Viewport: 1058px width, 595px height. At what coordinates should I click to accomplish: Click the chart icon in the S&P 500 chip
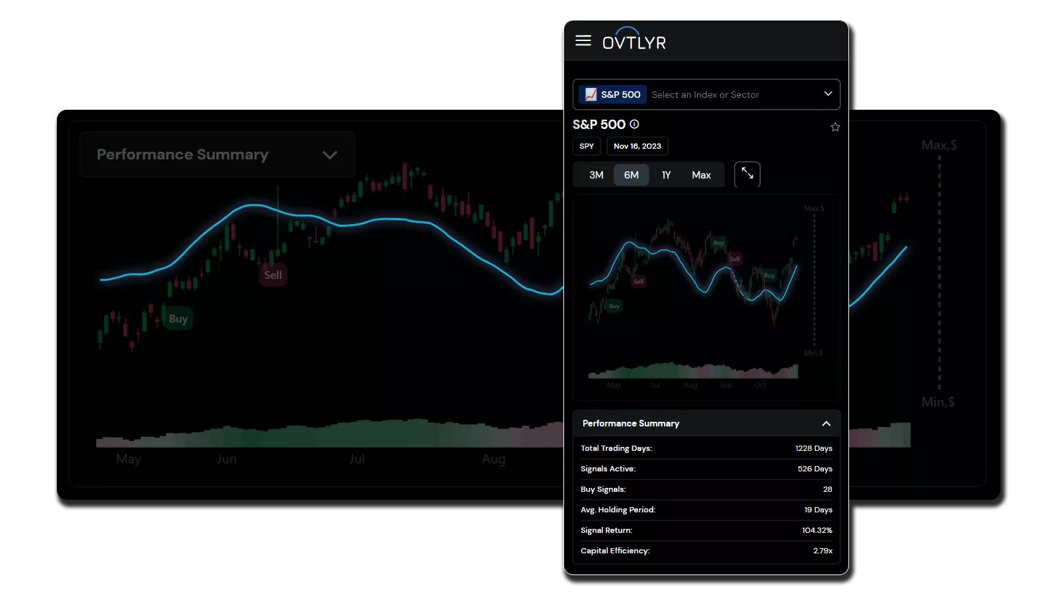590,95
